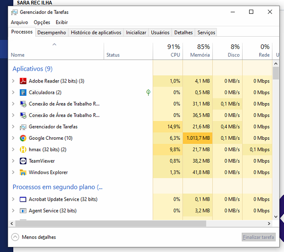The height and width of the screenshot is (252, 284).
Task: Click the Adobe Reader icon in the list
Action: tap(23, 81)
